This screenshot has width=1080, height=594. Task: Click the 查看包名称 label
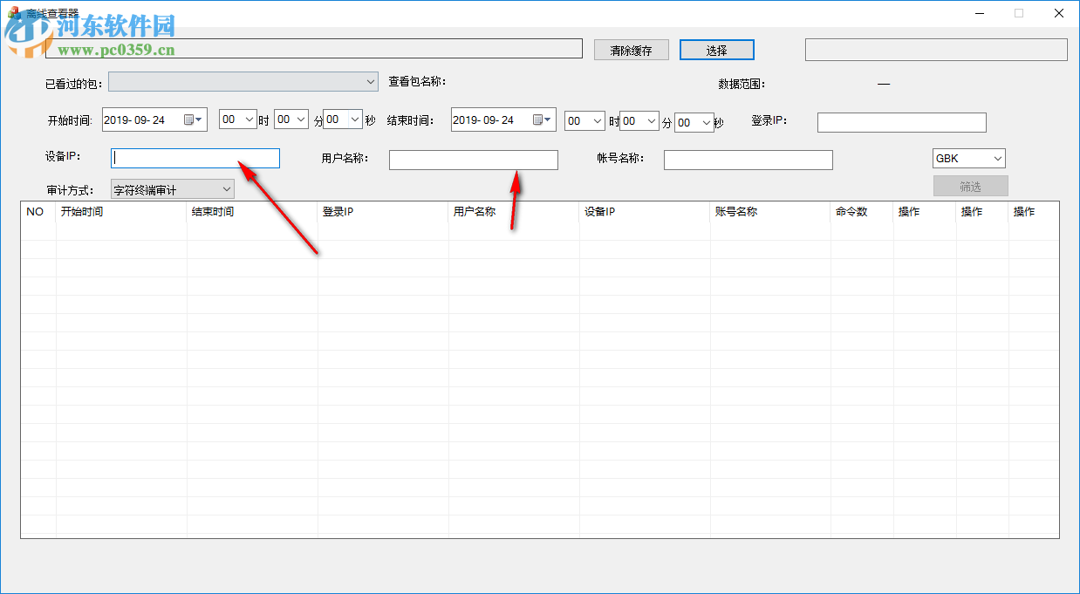coord(417,82)
